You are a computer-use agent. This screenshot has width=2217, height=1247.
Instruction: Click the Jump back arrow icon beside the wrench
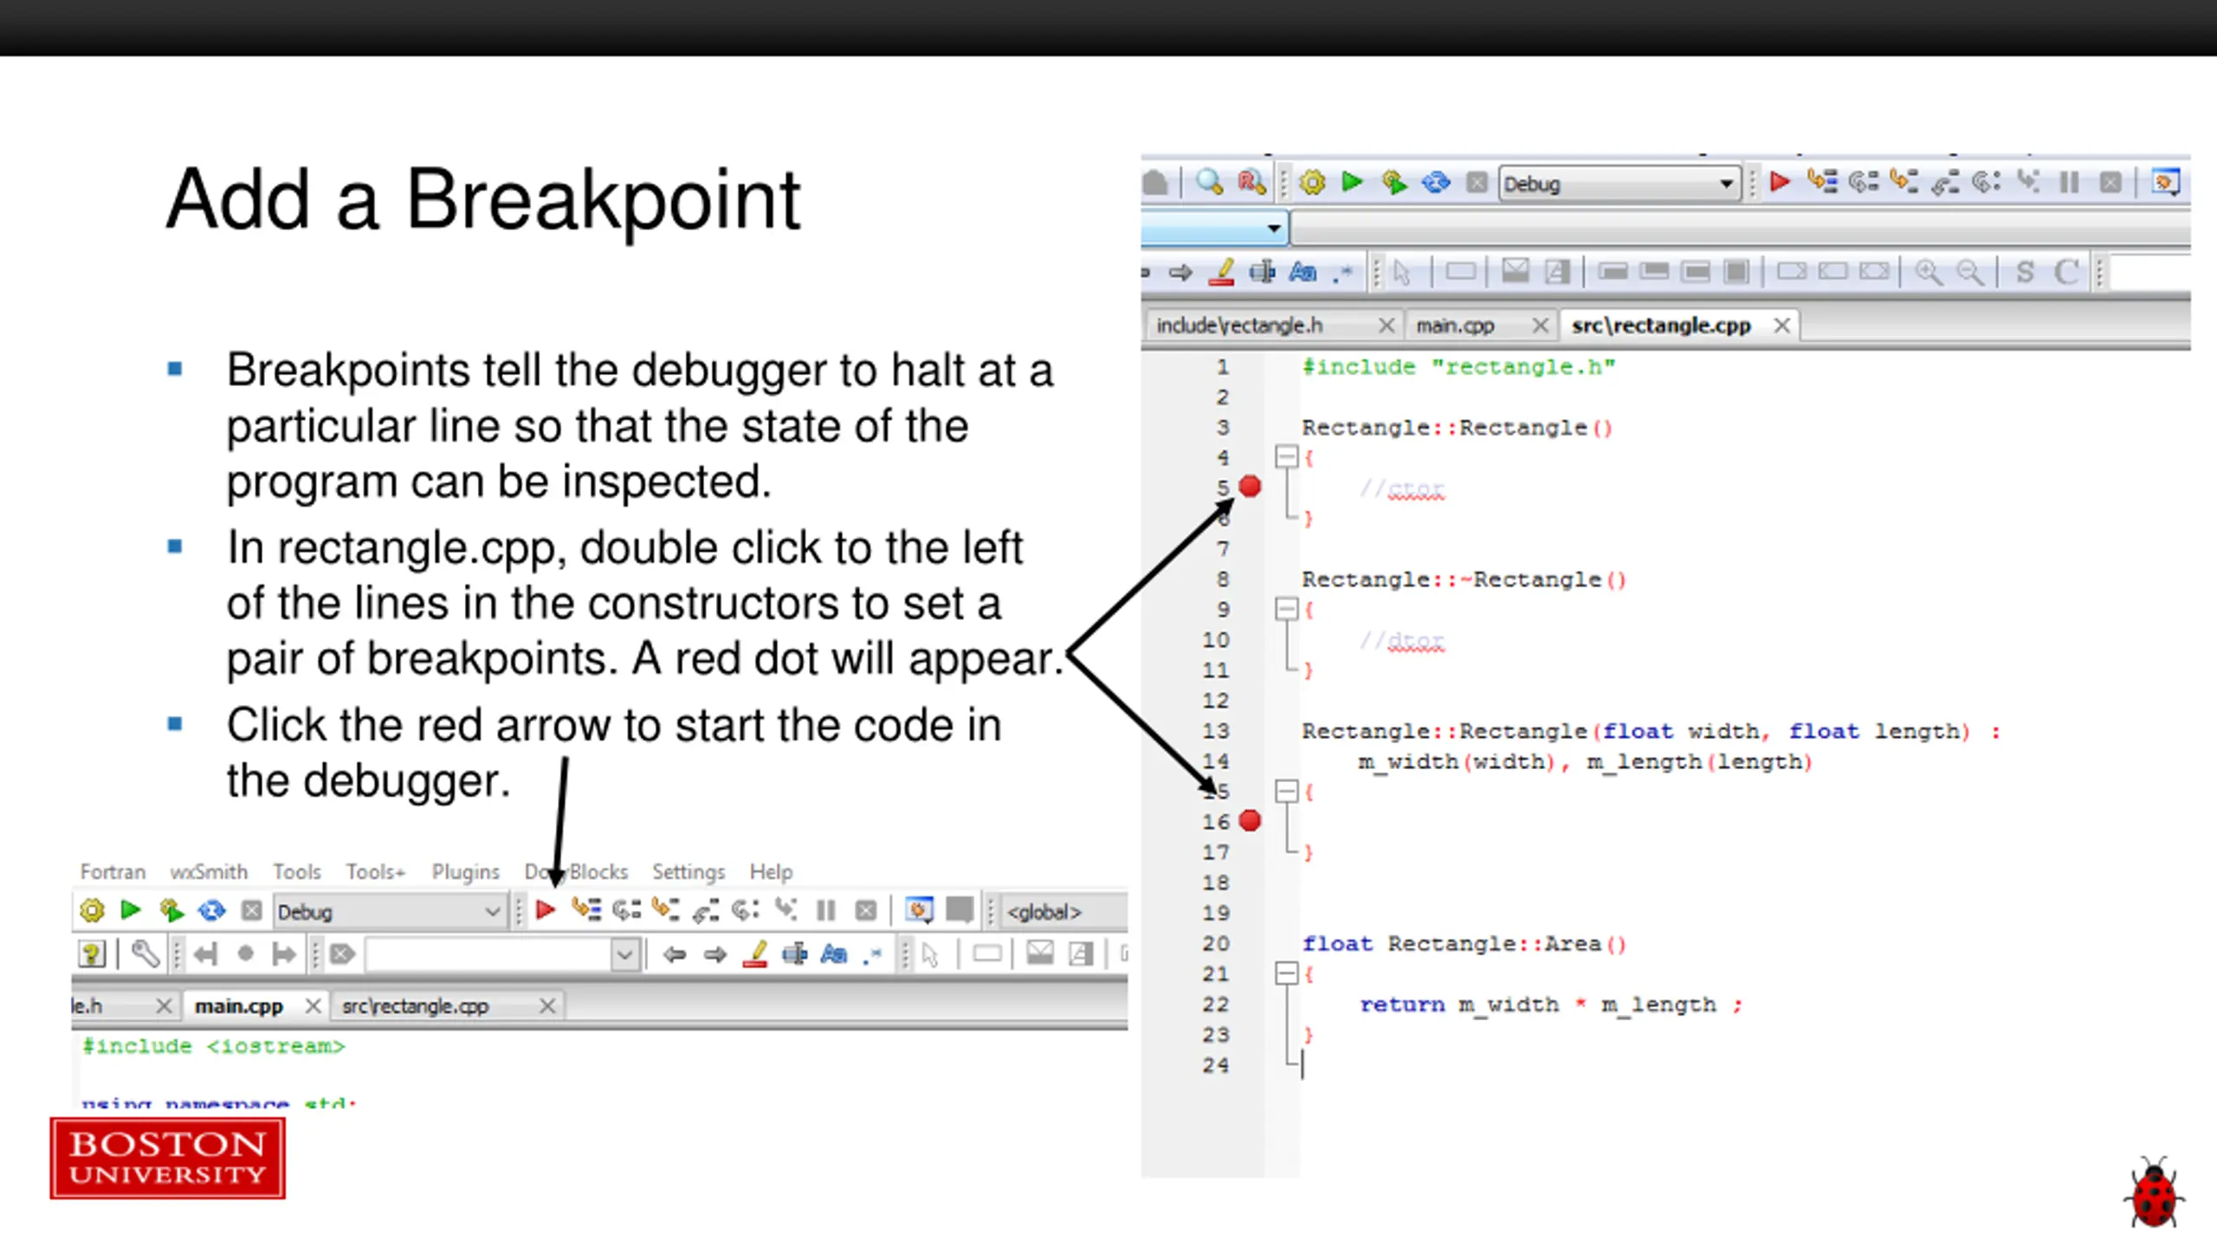pyautogui.click(x=205, y=954)
